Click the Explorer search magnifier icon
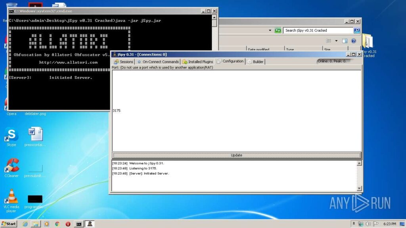 357,30
